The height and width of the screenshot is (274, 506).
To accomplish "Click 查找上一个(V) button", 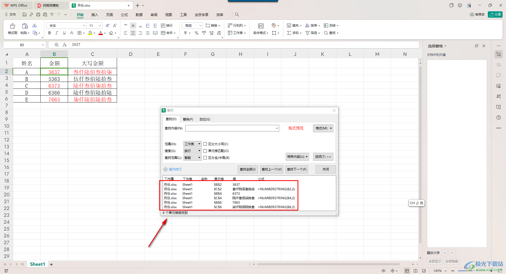I will coord(272,169).
